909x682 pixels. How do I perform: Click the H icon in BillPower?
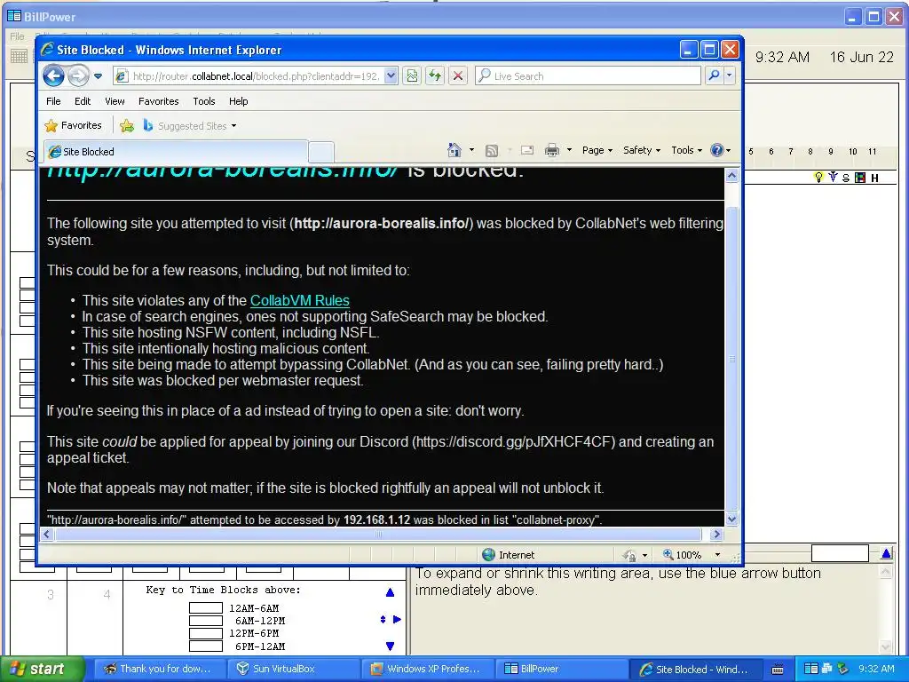[874, 178]
